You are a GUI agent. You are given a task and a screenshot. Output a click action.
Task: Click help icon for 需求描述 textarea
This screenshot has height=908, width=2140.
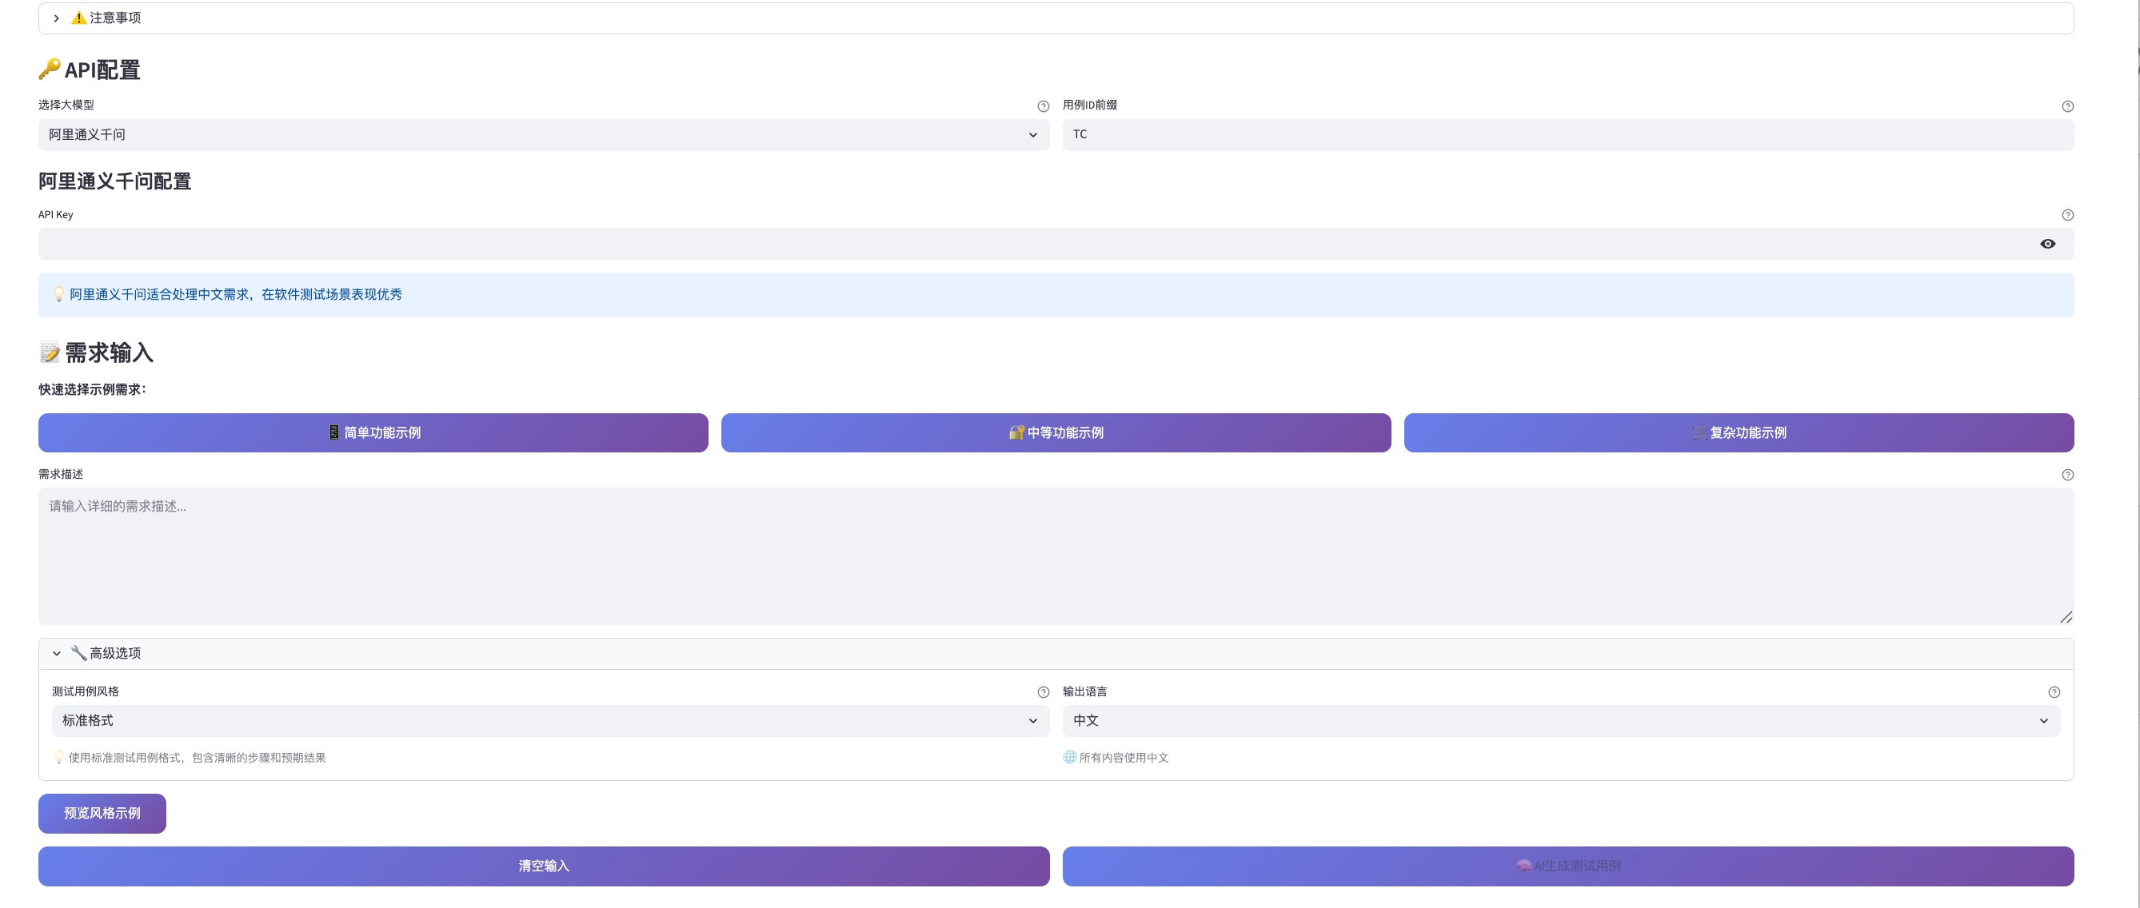(x=2067, y=475)
